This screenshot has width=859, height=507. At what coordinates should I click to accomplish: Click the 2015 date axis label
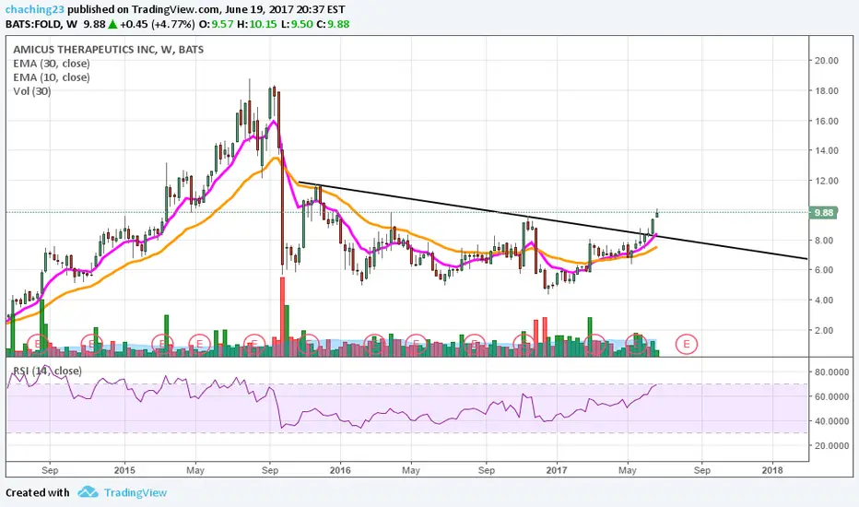tap(124, 470)
